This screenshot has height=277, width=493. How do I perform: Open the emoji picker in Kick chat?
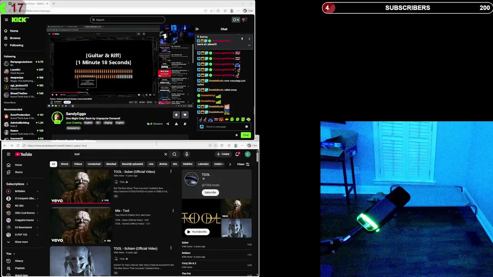[246, 127]
